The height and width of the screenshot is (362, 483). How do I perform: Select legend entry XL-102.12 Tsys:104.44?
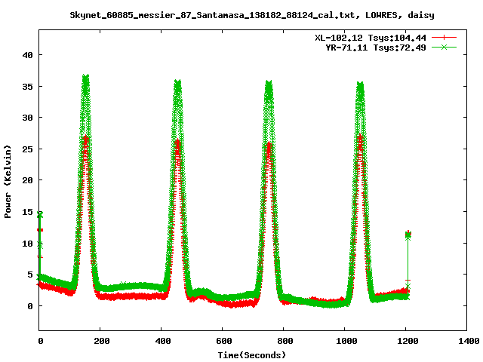pos(371,38)
